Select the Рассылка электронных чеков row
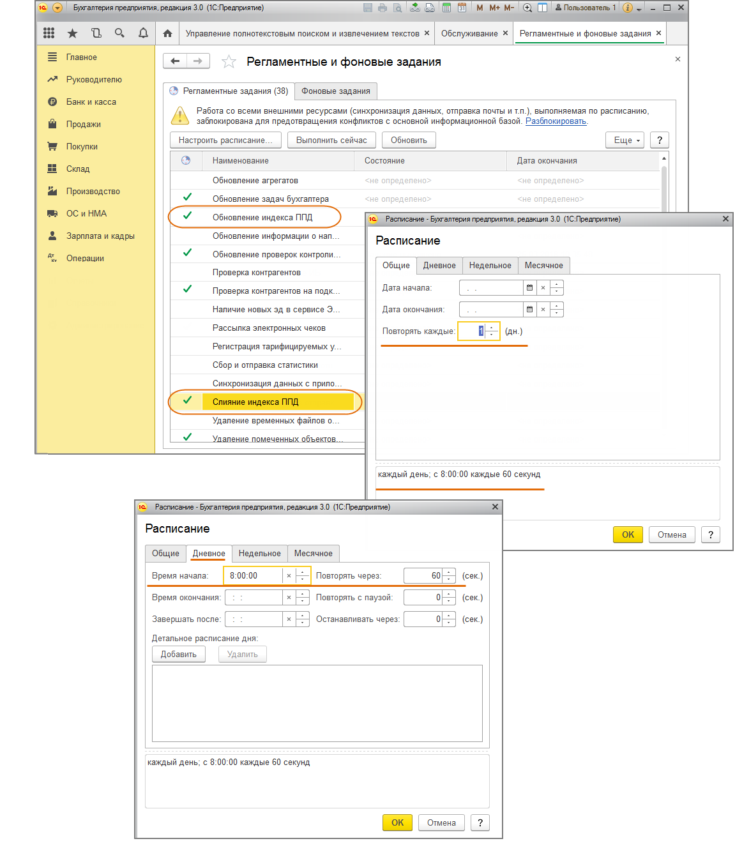The width and height of the screenshot is (735, 841). click(x=268, y=328)
